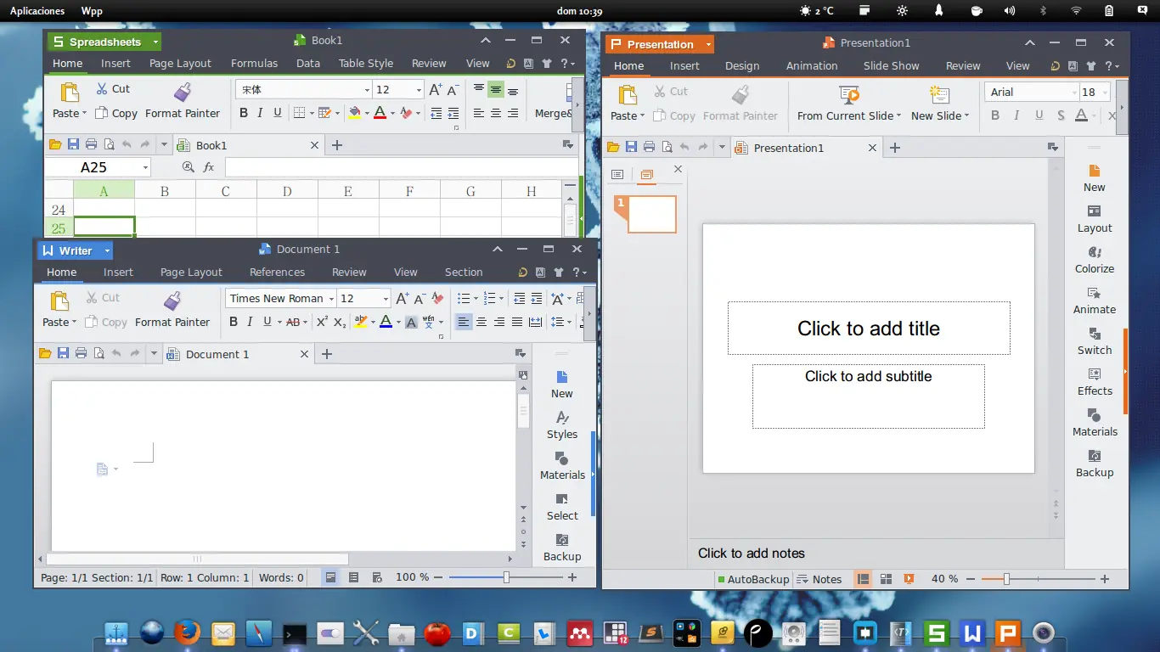Open Table Style tab in Spreadsheets
Image resolution: width=1160 pixels, height=652 pixels.
click(x=366, y=63)
